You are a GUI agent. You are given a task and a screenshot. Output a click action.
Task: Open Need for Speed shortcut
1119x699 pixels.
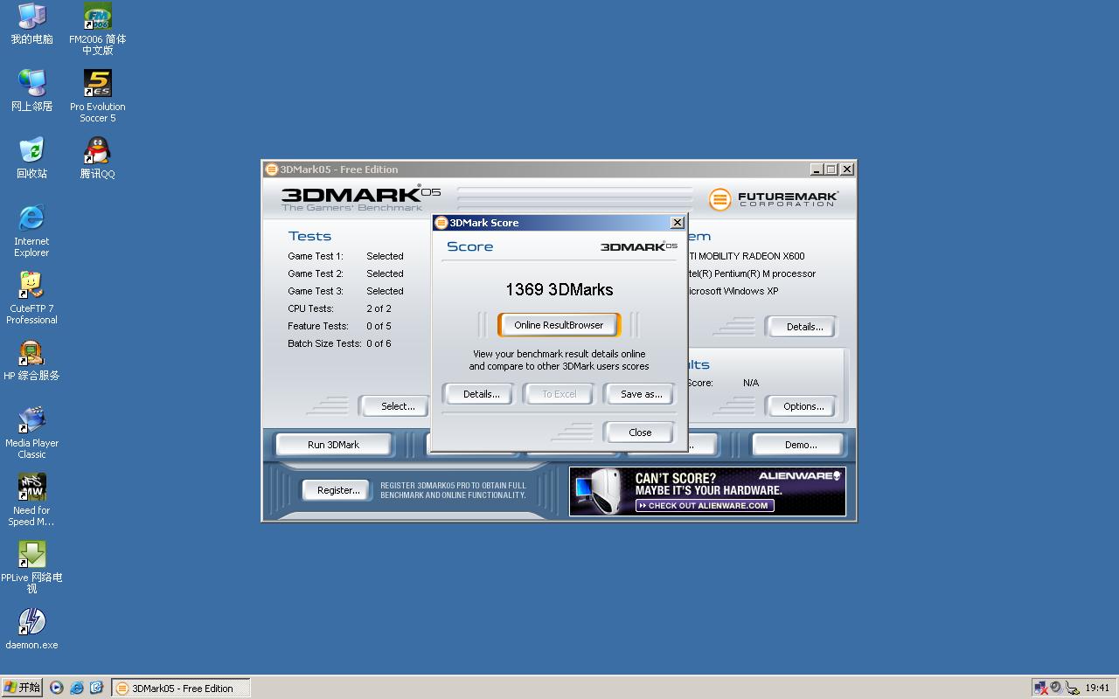pyautogui.click(x=31, y=488)
